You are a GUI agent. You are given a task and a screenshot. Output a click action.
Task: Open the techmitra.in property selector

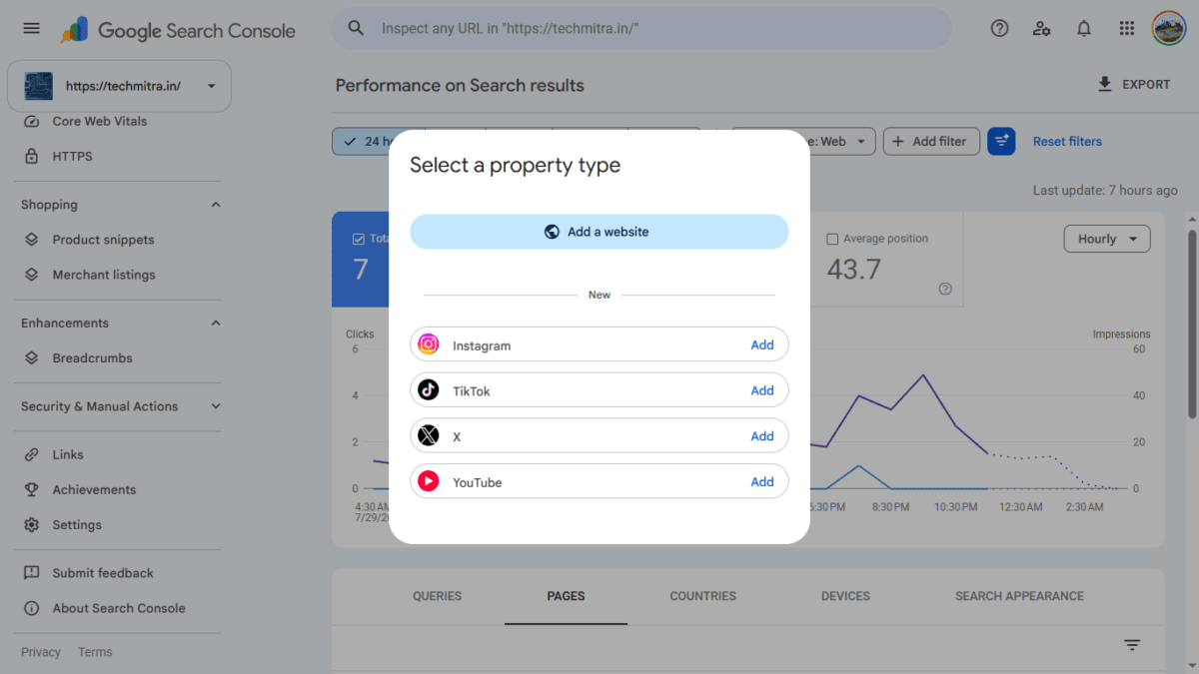point(119,86)
